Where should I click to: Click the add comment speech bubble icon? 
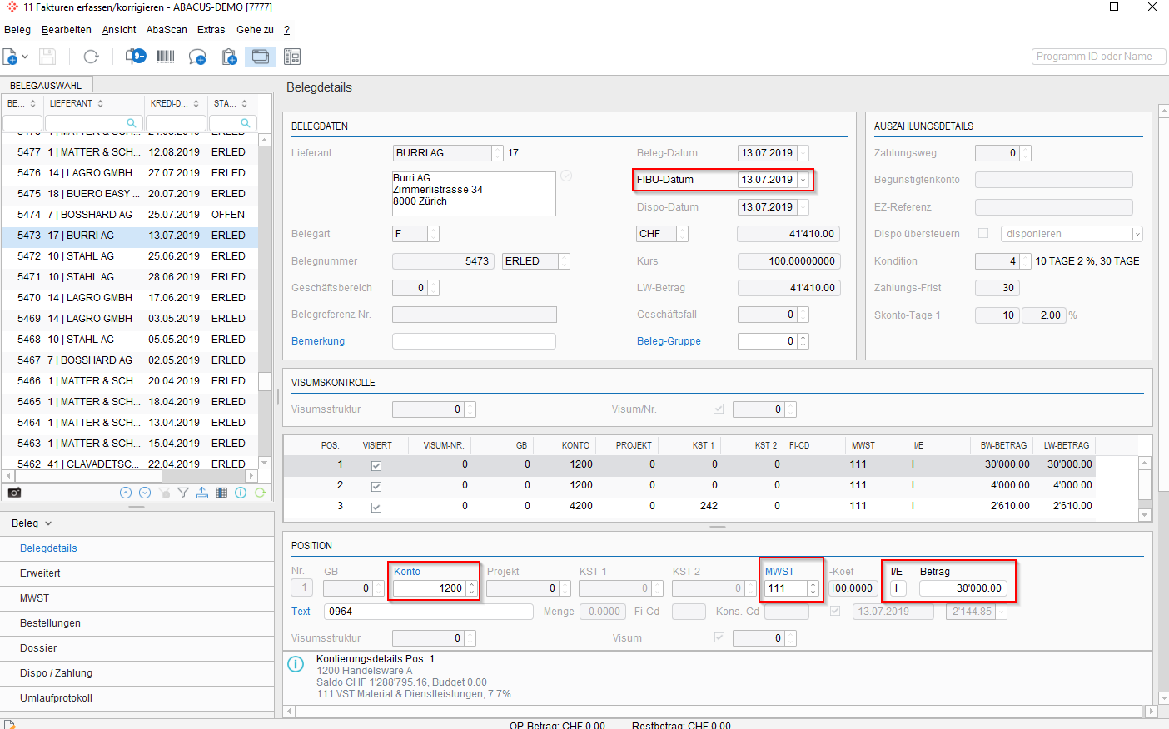[197, 57]
